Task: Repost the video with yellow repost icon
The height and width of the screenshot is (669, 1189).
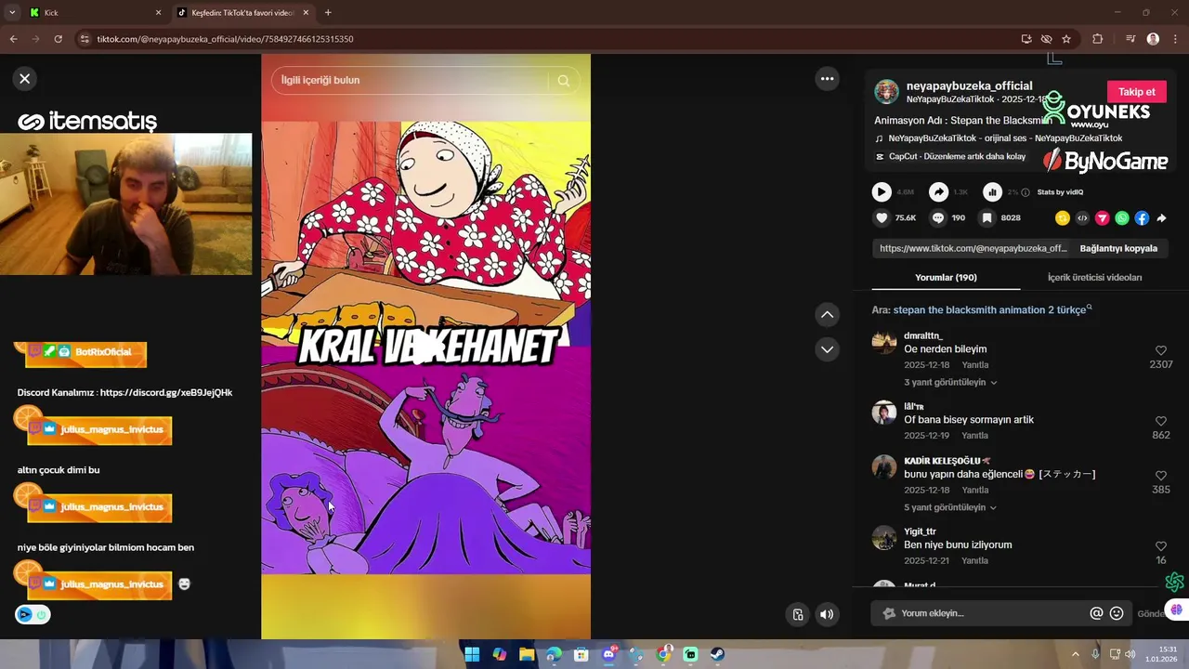Action: click(x=1063, y=218)
